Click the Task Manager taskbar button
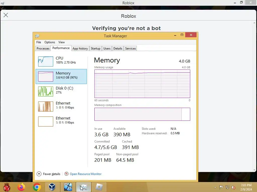This screenshot has width=257, height=192. pos(83,187)
